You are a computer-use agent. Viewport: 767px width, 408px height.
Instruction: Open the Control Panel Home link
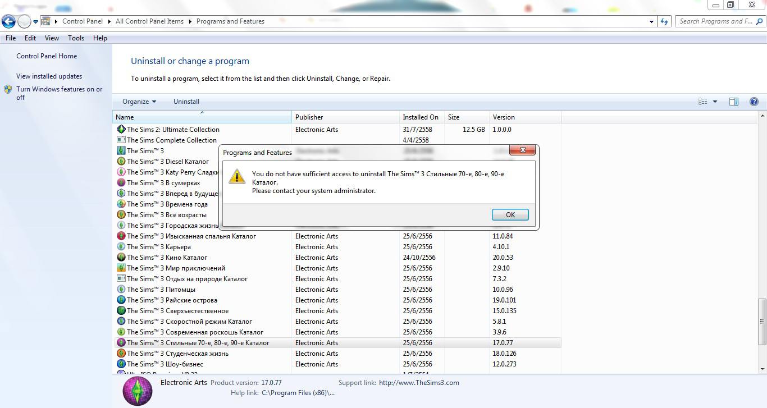point(47,56)
